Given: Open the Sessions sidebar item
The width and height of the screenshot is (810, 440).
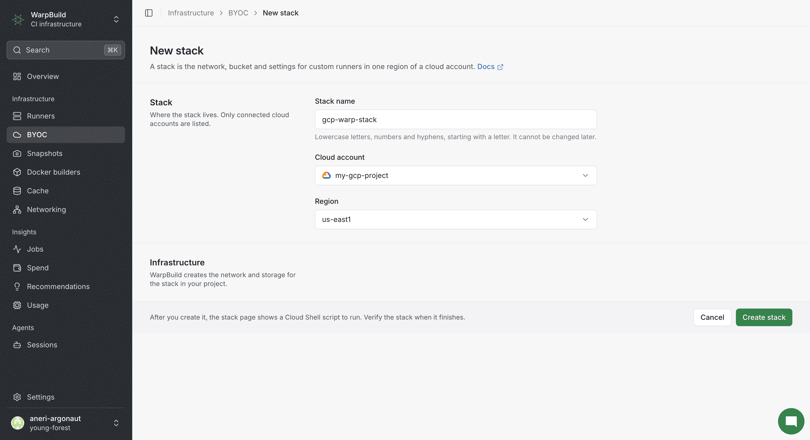Looking at the screenshot, I should click(x=66, y=345).
